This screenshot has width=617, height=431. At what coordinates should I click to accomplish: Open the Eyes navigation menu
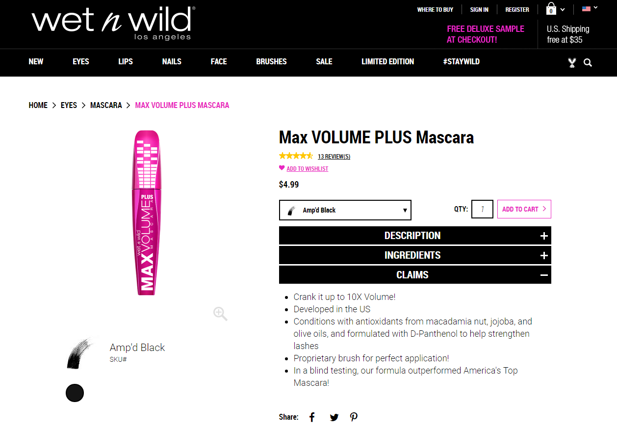pyautogui.click(x=81, y=61)
